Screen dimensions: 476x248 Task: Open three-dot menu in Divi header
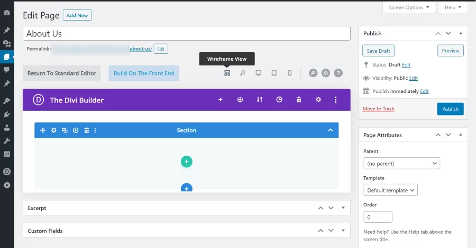pos(335,100)
